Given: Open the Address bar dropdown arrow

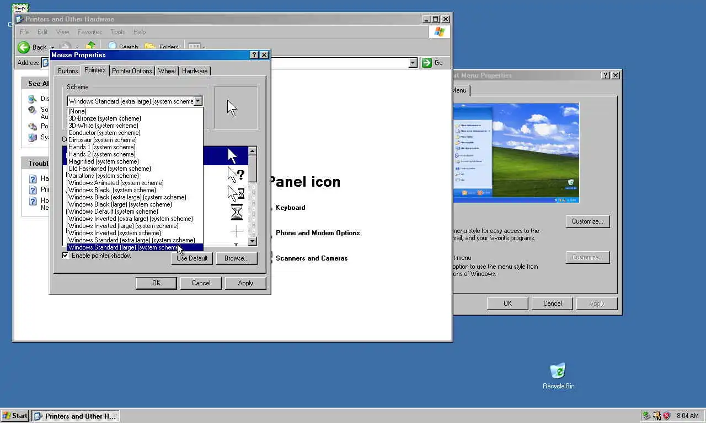Looking at the screenshot, I should point(413,63).
